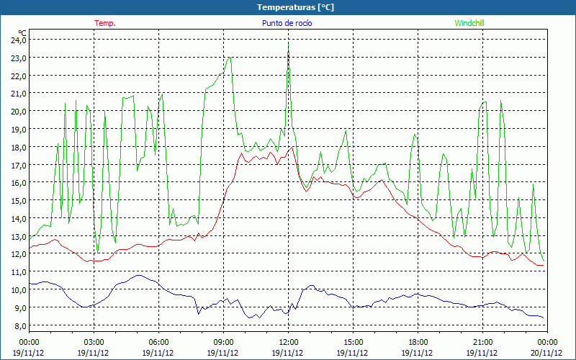576x360 pixels.
Task: Click the 19/11/12 date under 06:00
Action: click(x=158, y=353)
